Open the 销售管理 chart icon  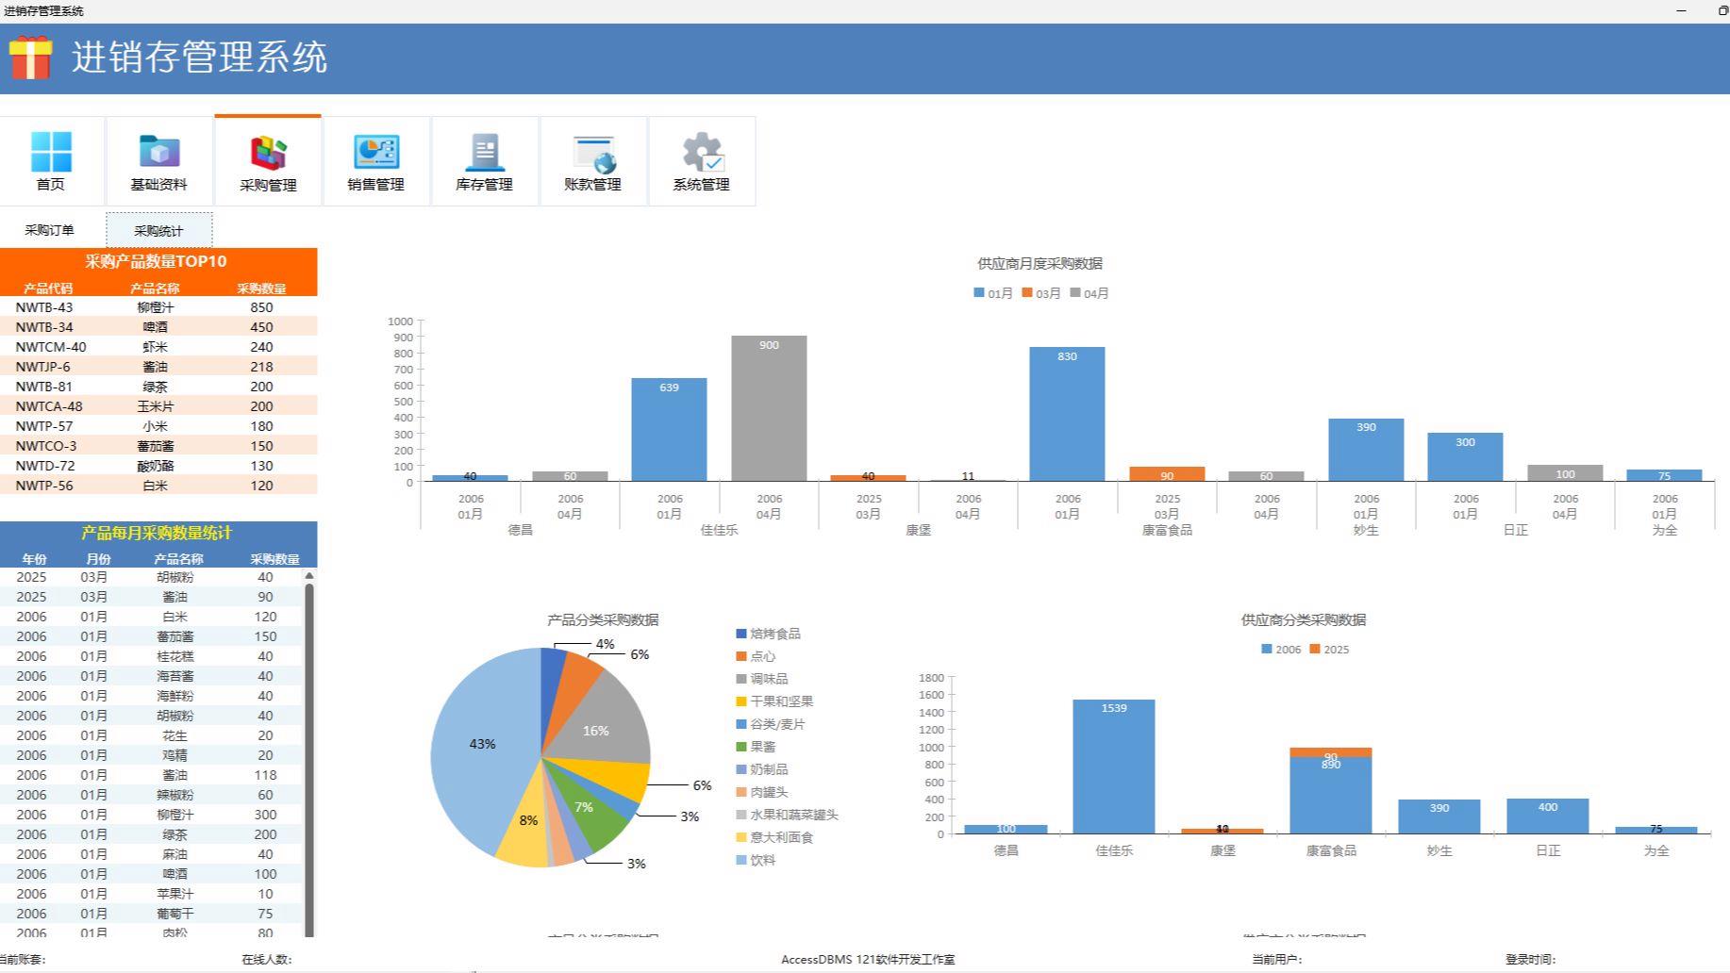click(x=375, y=161)
